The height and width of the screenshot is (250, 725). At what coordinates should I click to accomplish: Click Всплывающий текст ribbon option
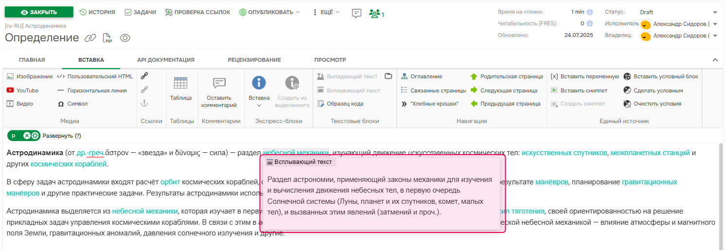349,90
